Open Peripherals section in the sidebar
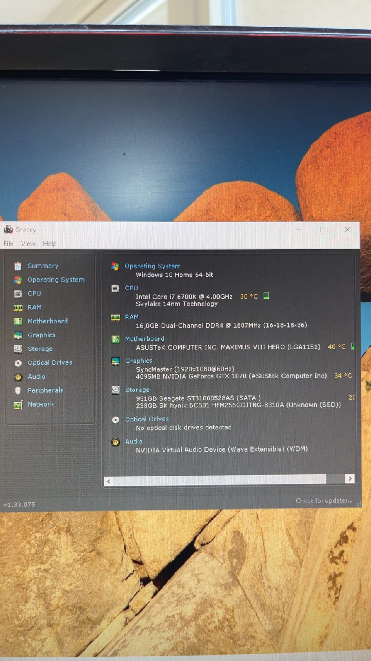 click(x=45, y=390)
